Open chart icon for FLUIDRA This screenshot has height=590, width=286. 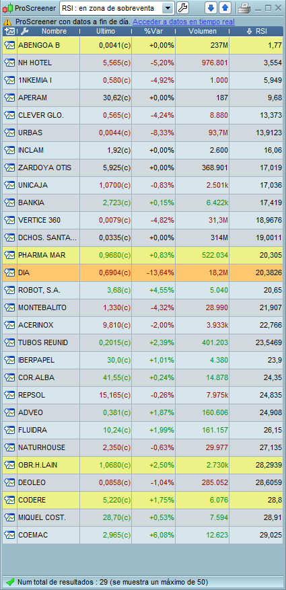(9, 431)
